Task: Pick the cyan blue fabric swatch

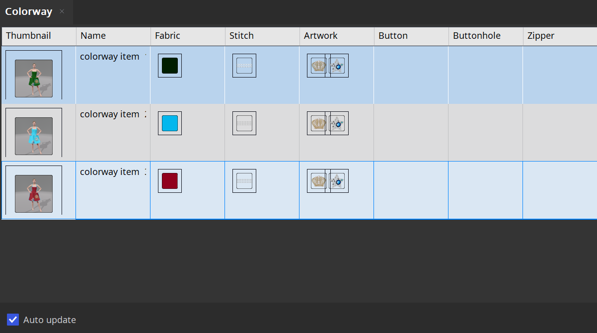Action: (170, 123)
